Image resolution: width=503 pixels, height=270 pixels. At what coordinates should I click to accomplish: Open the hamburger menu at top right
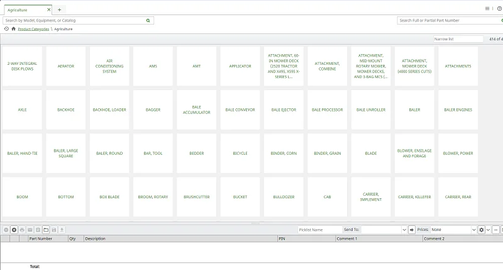pyautogui.click(x=487, y=9)
